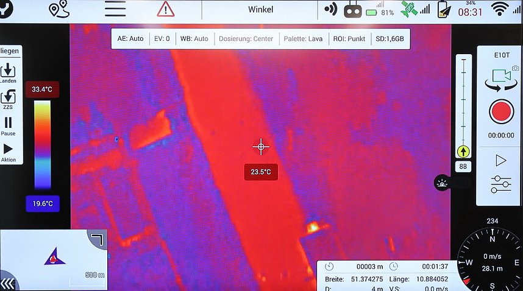Open the AE: Auto setting
This screenshot has width=523, height=291.
(x=130, y=38)
